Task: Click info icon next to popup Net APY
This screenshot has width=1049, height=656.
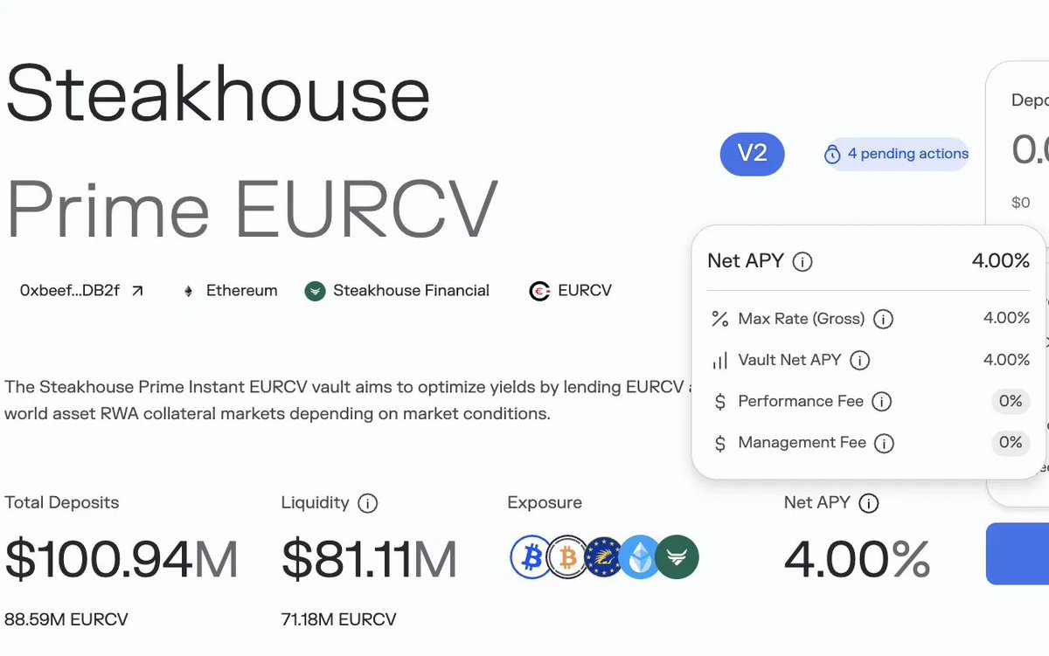Action: pyautogui.click(x=802, y=261)
